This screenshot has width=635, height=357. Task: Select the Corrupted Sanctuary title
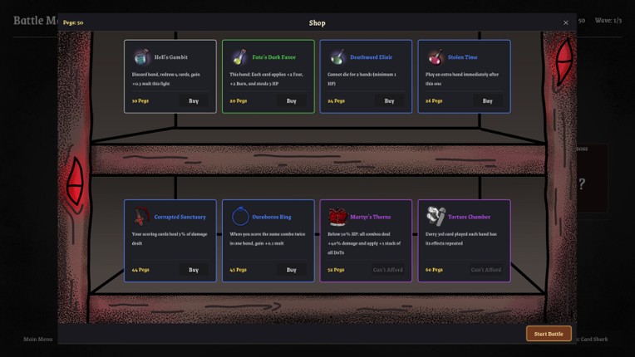(x=180, y=217)
